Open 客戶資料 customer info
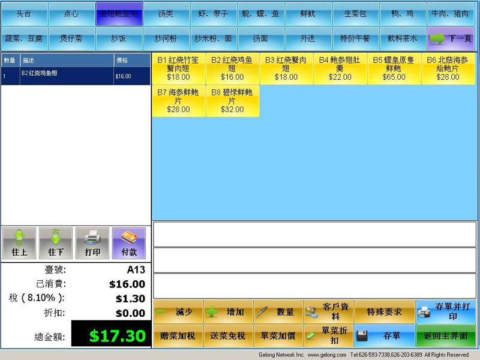 328,312
